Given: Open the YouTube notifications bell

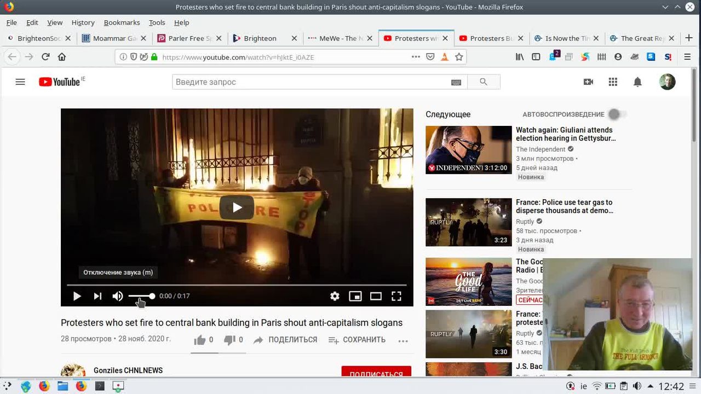Looking at the screenshot, I should pos(637,82).
